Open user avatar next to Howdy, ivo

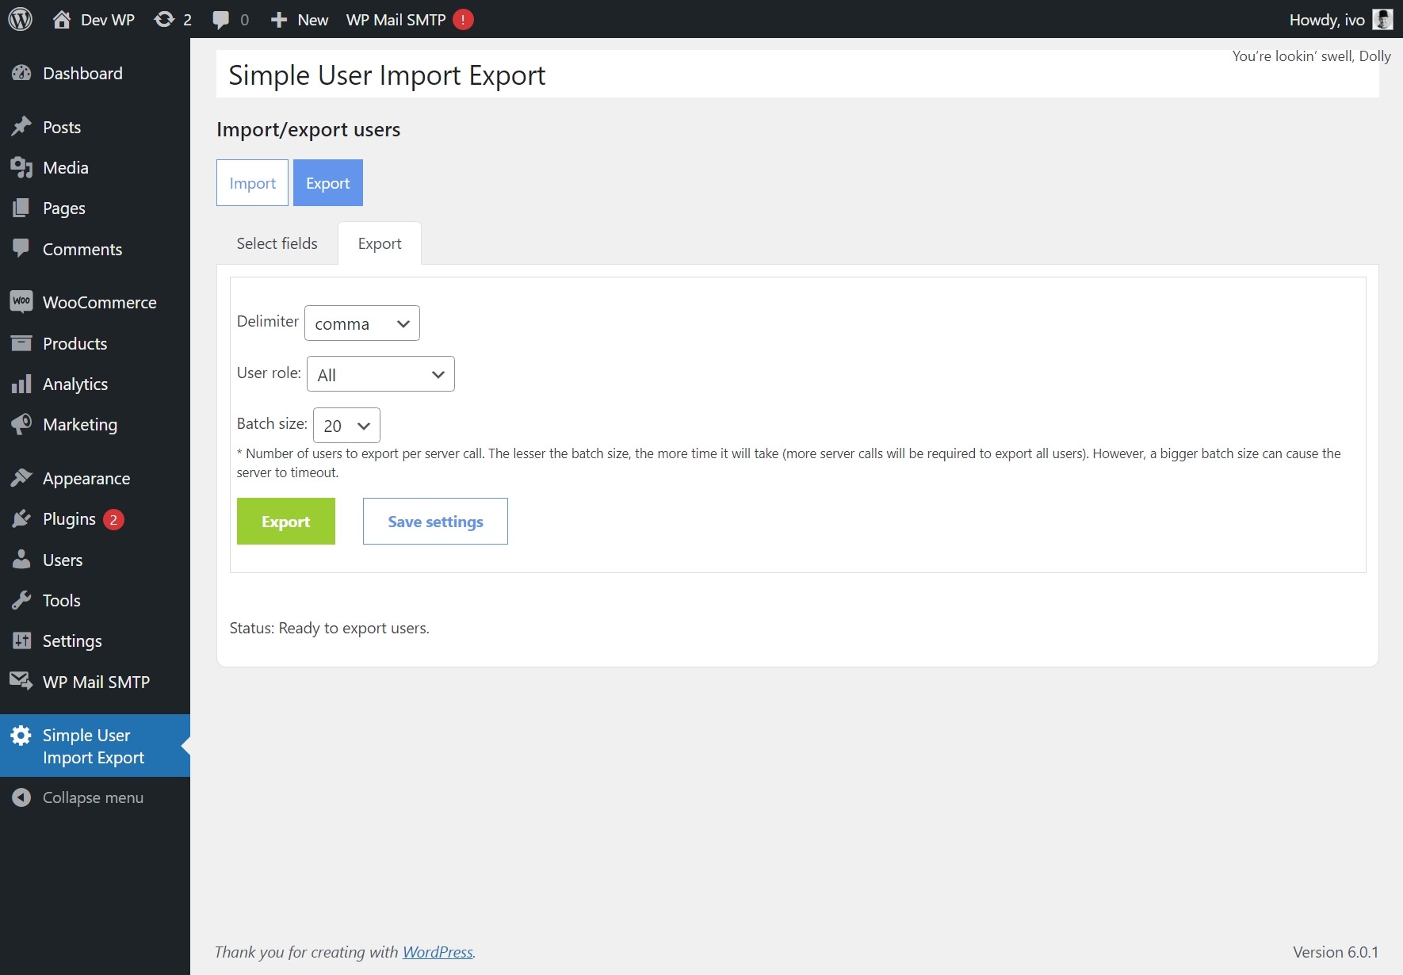pos(1382,19)
